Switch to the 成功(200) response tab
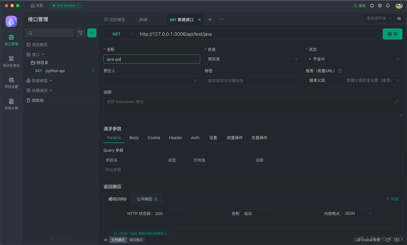The width and height of the screenshot is (407, 245). (x=117, y=199)
